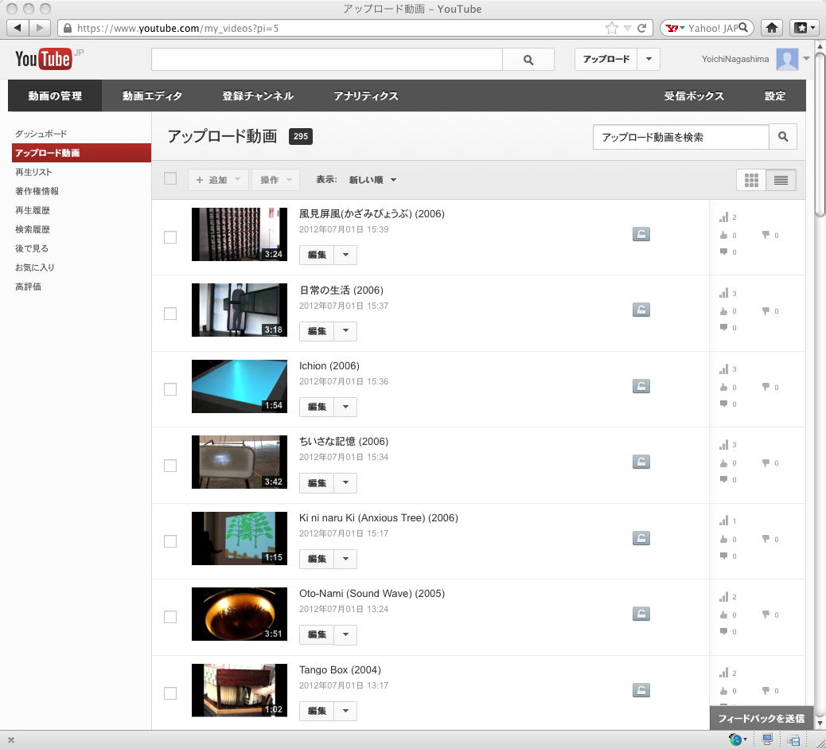Click the view-count analytics icon for Oto-Nami
The height and width of the screenshot is (749, 826).
[x=724, y=597]
